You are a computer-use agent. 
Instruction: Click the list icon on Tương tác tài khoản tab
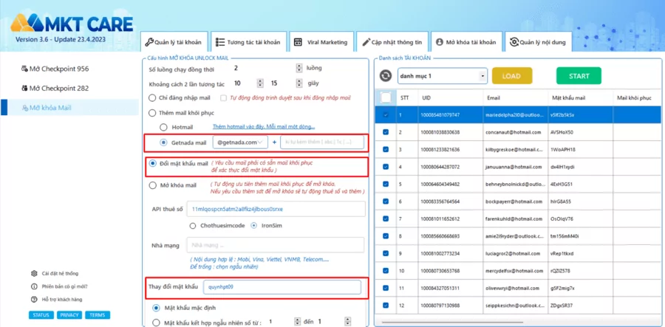pos(220,42)
